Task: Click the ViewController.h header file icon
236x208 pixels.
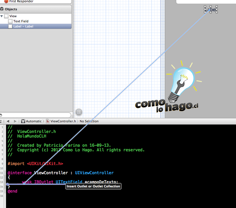Action: (x=48, y=121)
